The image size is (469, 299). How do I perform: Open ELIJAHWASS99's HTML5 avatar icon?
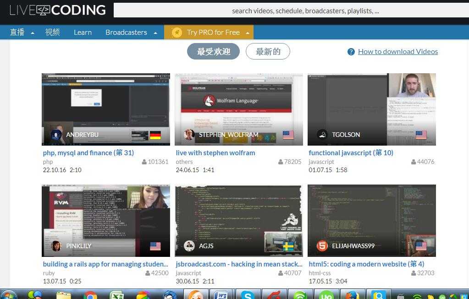click(322, 246)
